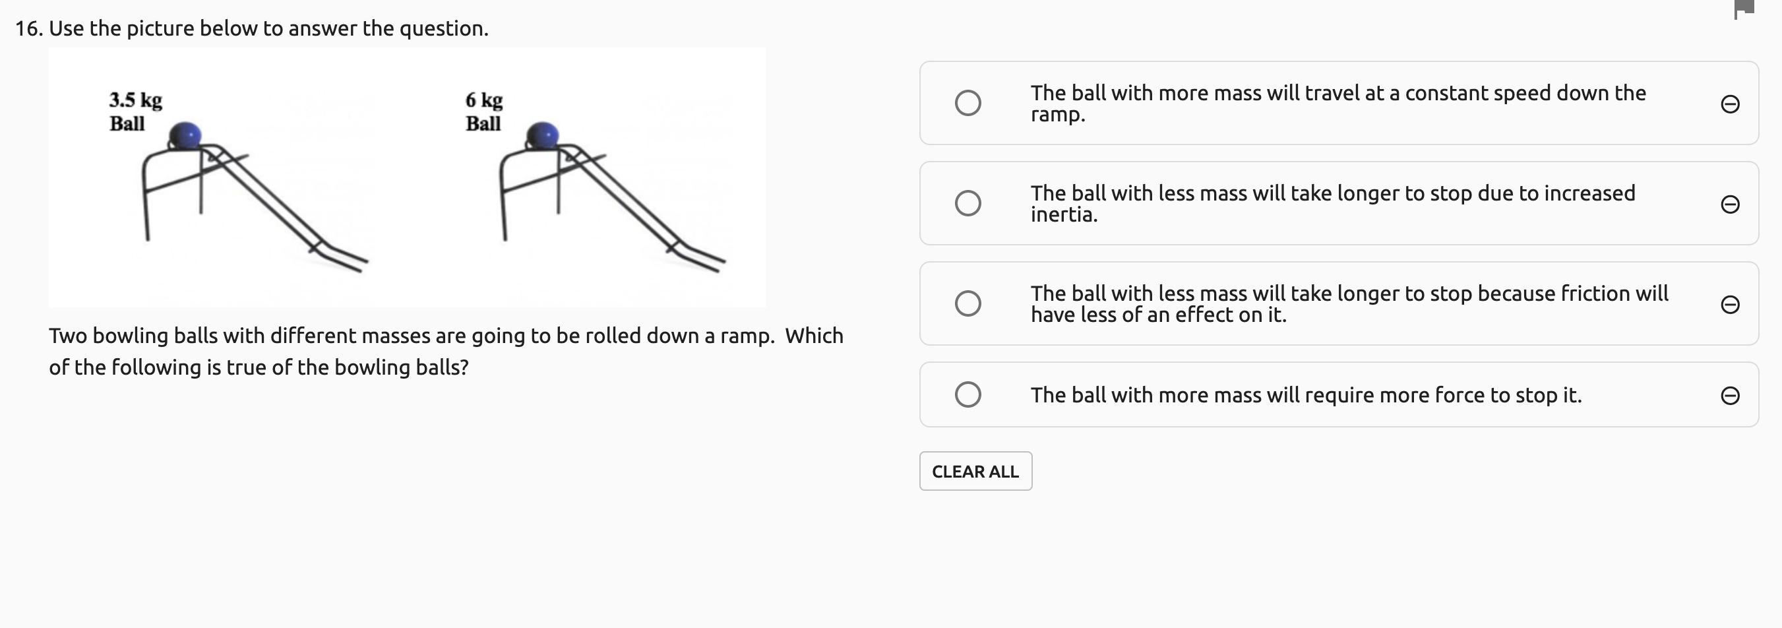Click the '3.5 kg Ball' label
Screen dimensions: 1782x628
pos(135,111)
